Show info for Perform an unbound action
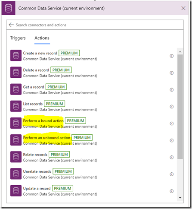This screenshot has height=209, width=192. click(x=172, y=140)
